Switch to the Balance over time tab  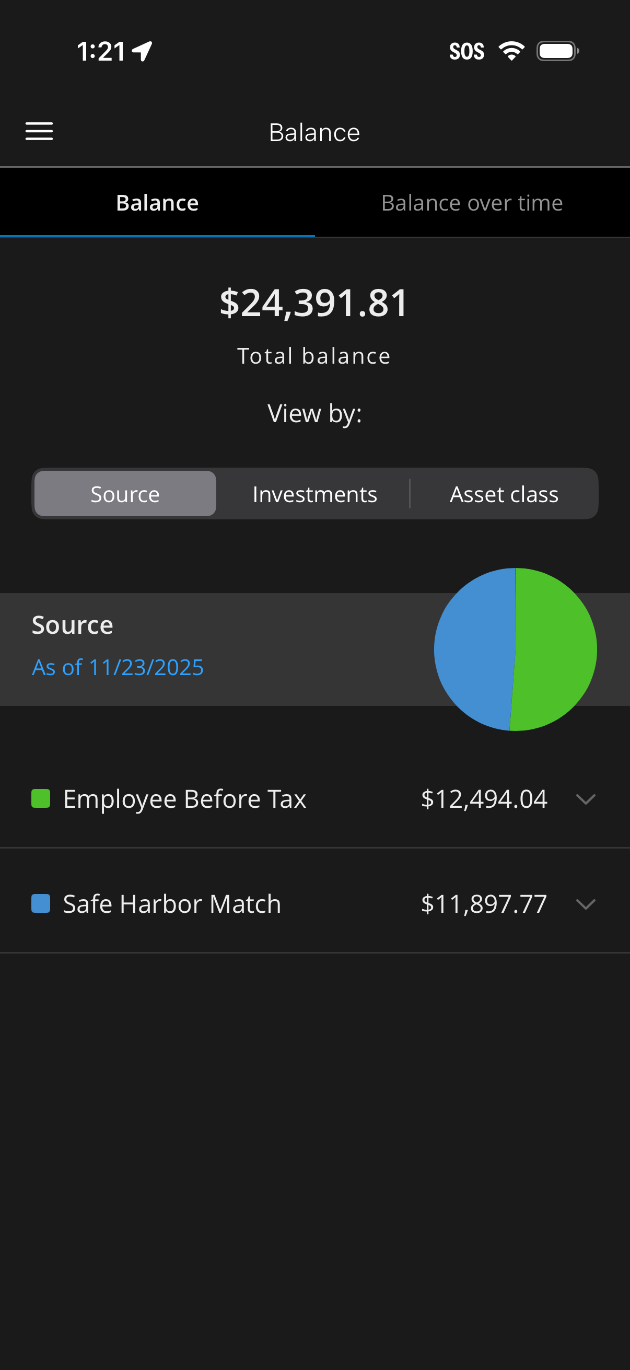(472, 203)
